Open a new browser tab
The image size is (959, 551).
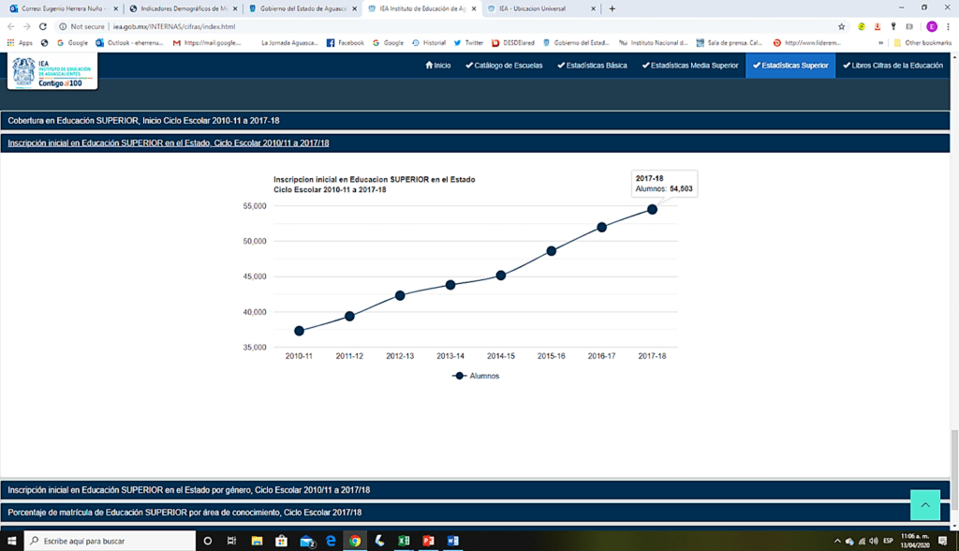612,8
